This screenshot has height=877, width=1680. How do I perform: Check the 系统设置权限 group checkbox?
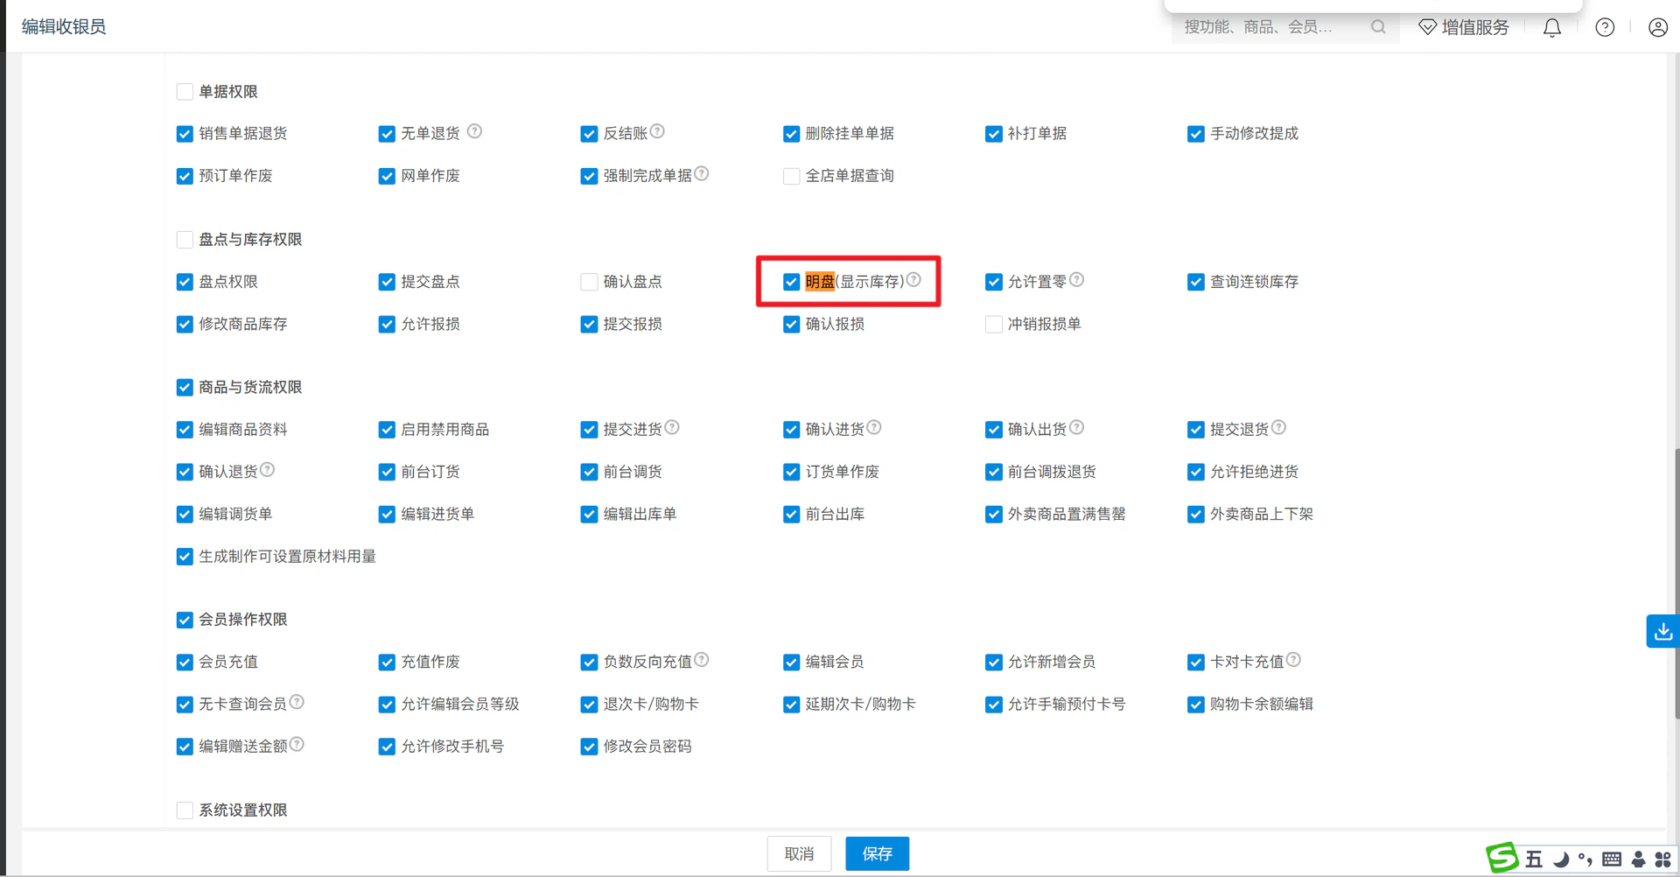(185, 810)
